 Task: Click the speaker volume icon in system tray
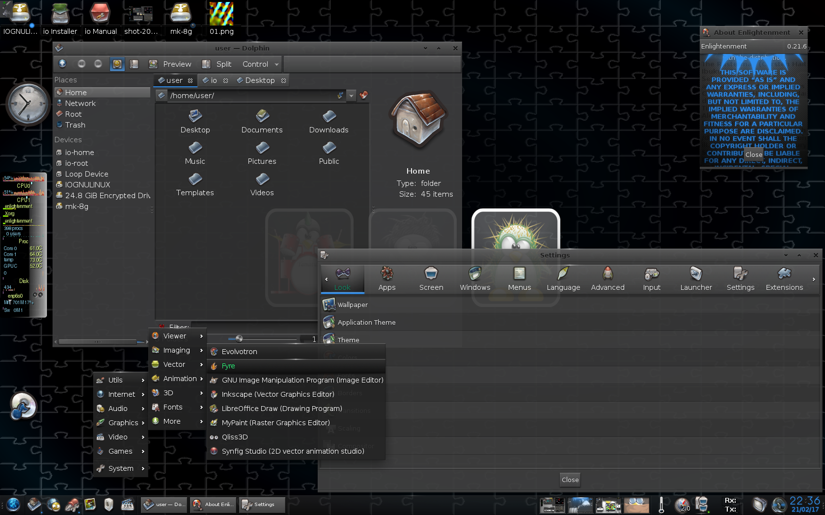click(x=778, y=505)
